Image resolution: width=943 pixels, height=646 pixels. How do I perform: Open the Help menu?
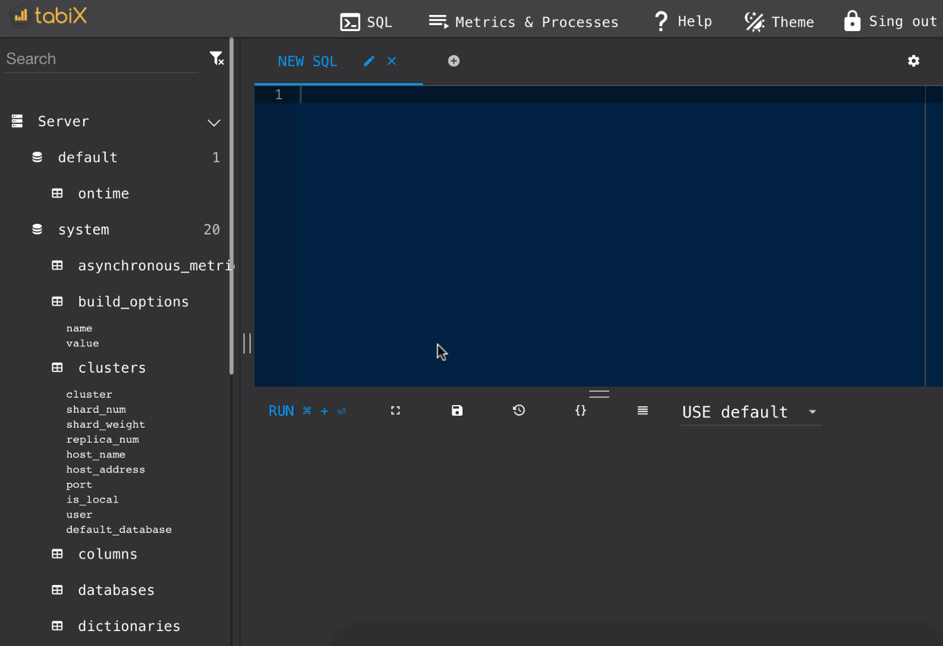(x=683, y=22)
